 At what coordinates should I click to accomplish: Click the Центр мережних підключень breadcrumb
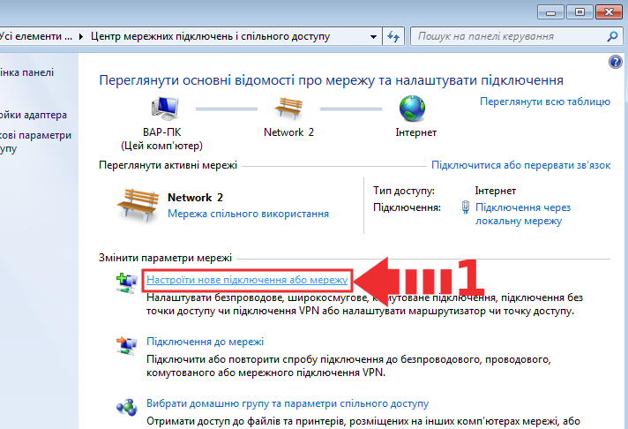(x=210, y=36)
